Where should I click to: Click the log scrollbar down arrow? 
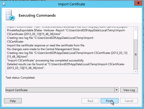coord(136,72)
